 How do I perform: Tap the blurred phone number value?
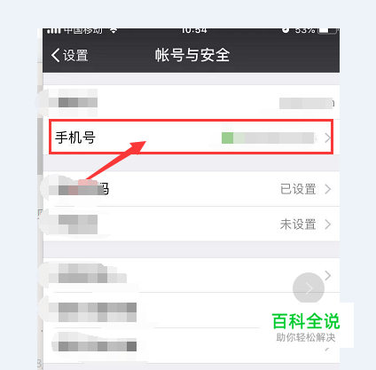pyautogui.click(x=268, y=138)
